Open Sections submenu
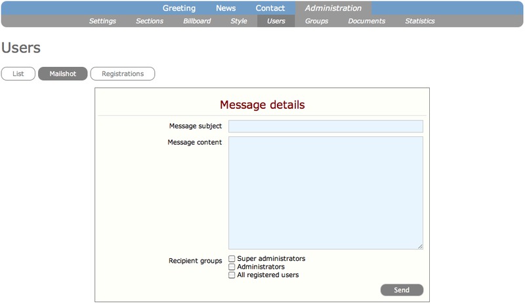 (x=150, y=21)
